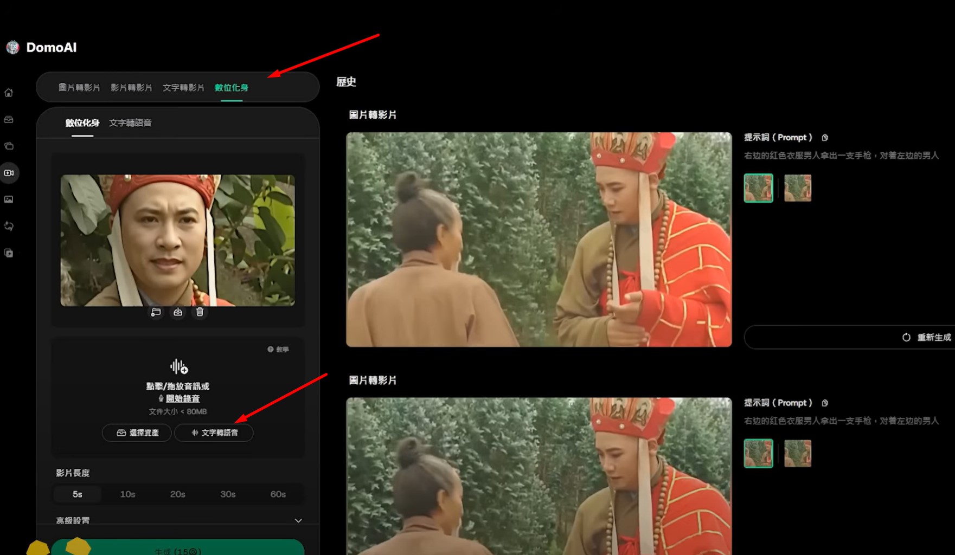Expand the 高級設置 chevron

pos(298,520)
